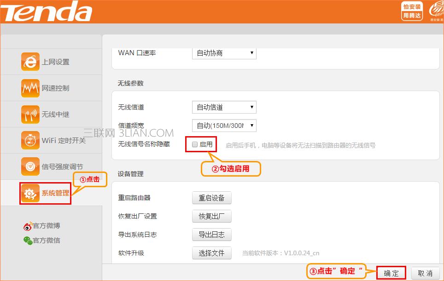Viewport: 444px width, 281px height.
Task: Click 选择文件 to choose firmware file
Action: [211, 253]
